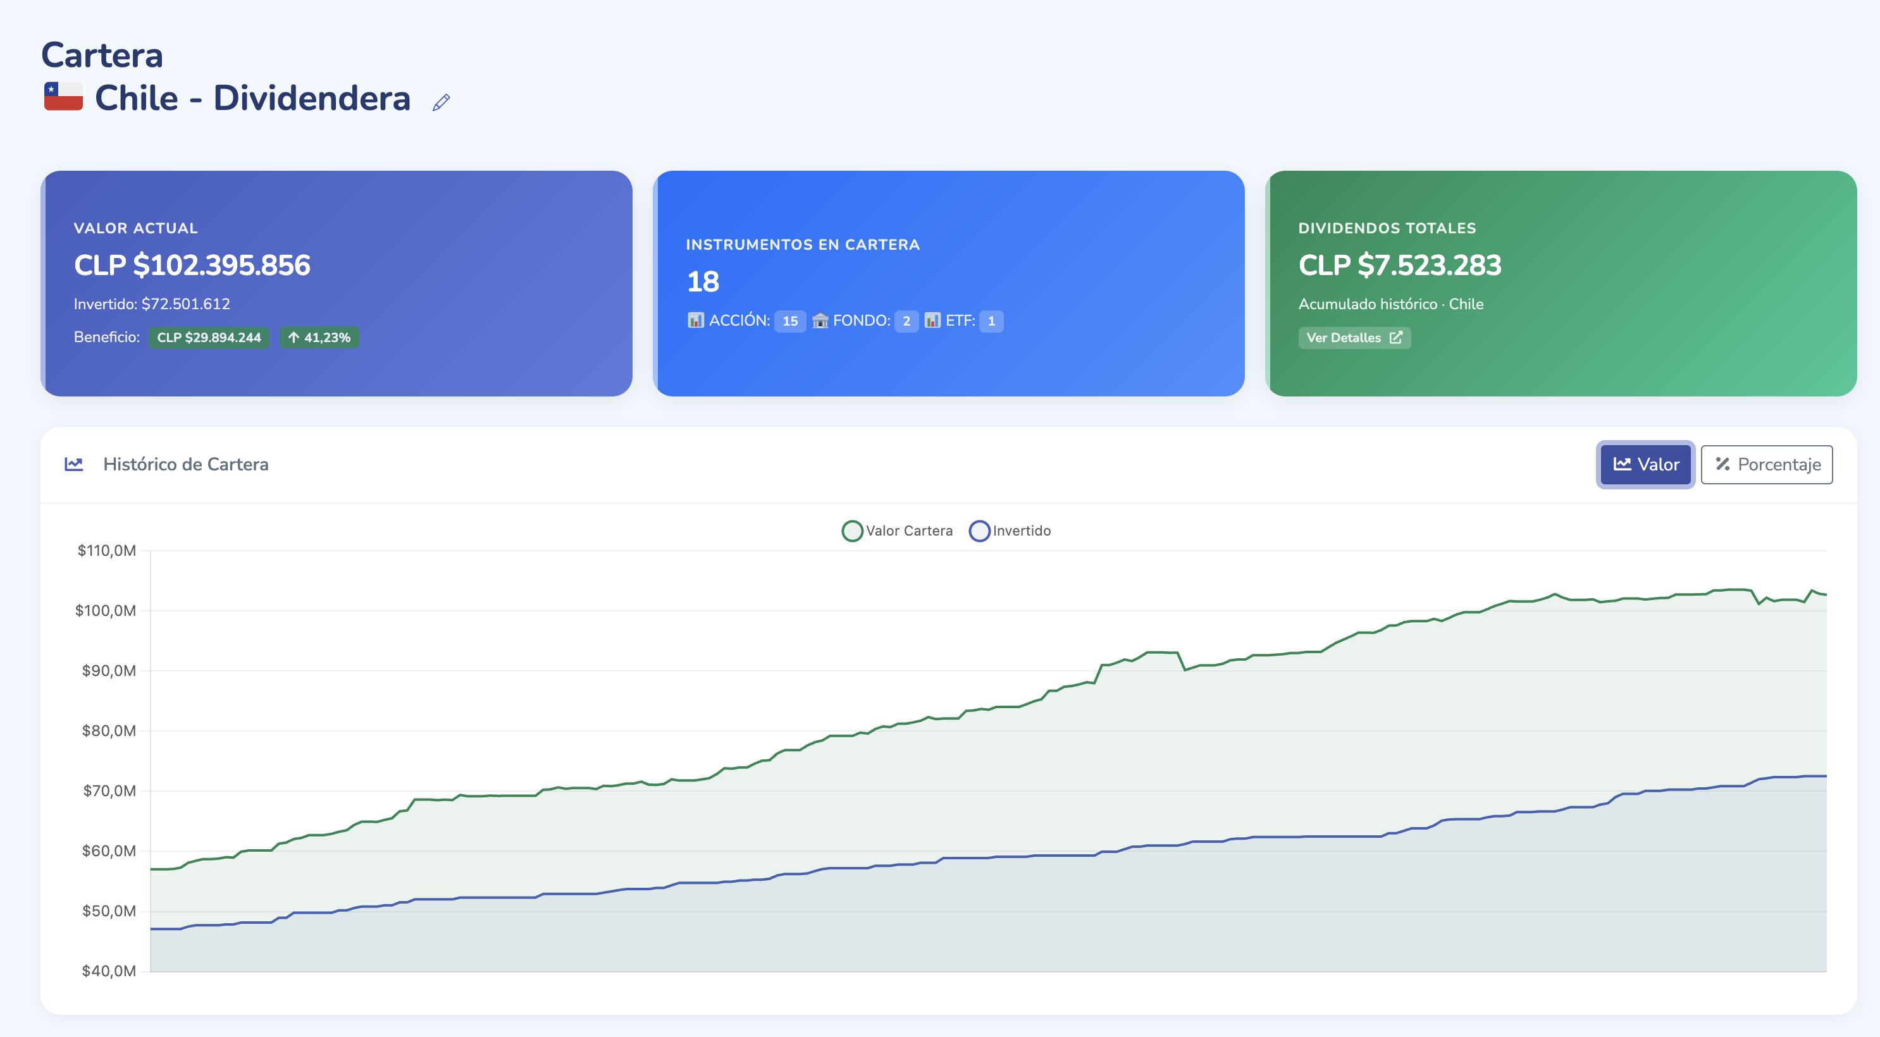The height and width of the screenshot is (1037, 1880).
Task: Switch chart to Porcentaje view
Action: coord(1766,464)
